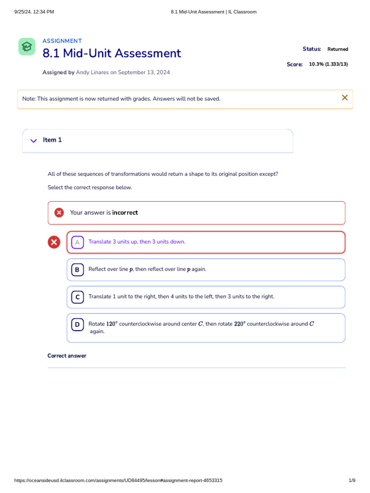Select answer option D letter box
The height and width of the screenshot is (493, 370).
77,324
